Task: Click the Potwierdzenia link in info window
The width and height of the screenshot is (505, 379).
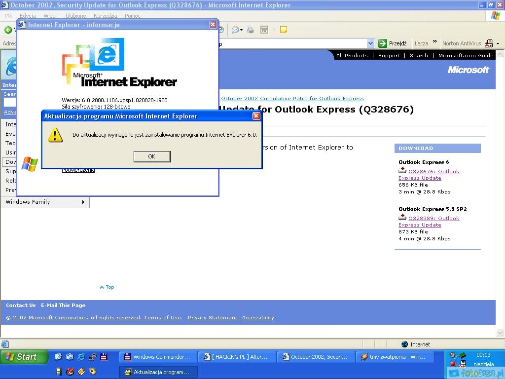Action: [x=78, y=170]
